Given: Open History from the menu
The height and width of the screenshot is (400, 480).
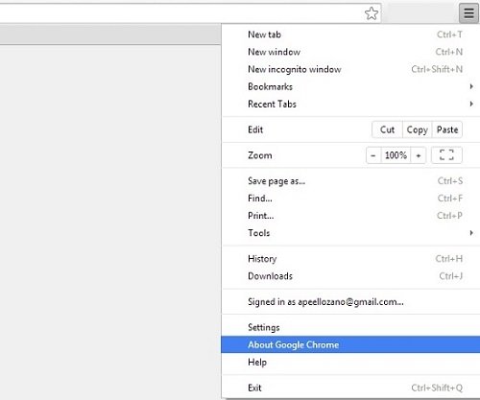Looking at the screenshot, I should pyautogui.click(x=350, y=258).
